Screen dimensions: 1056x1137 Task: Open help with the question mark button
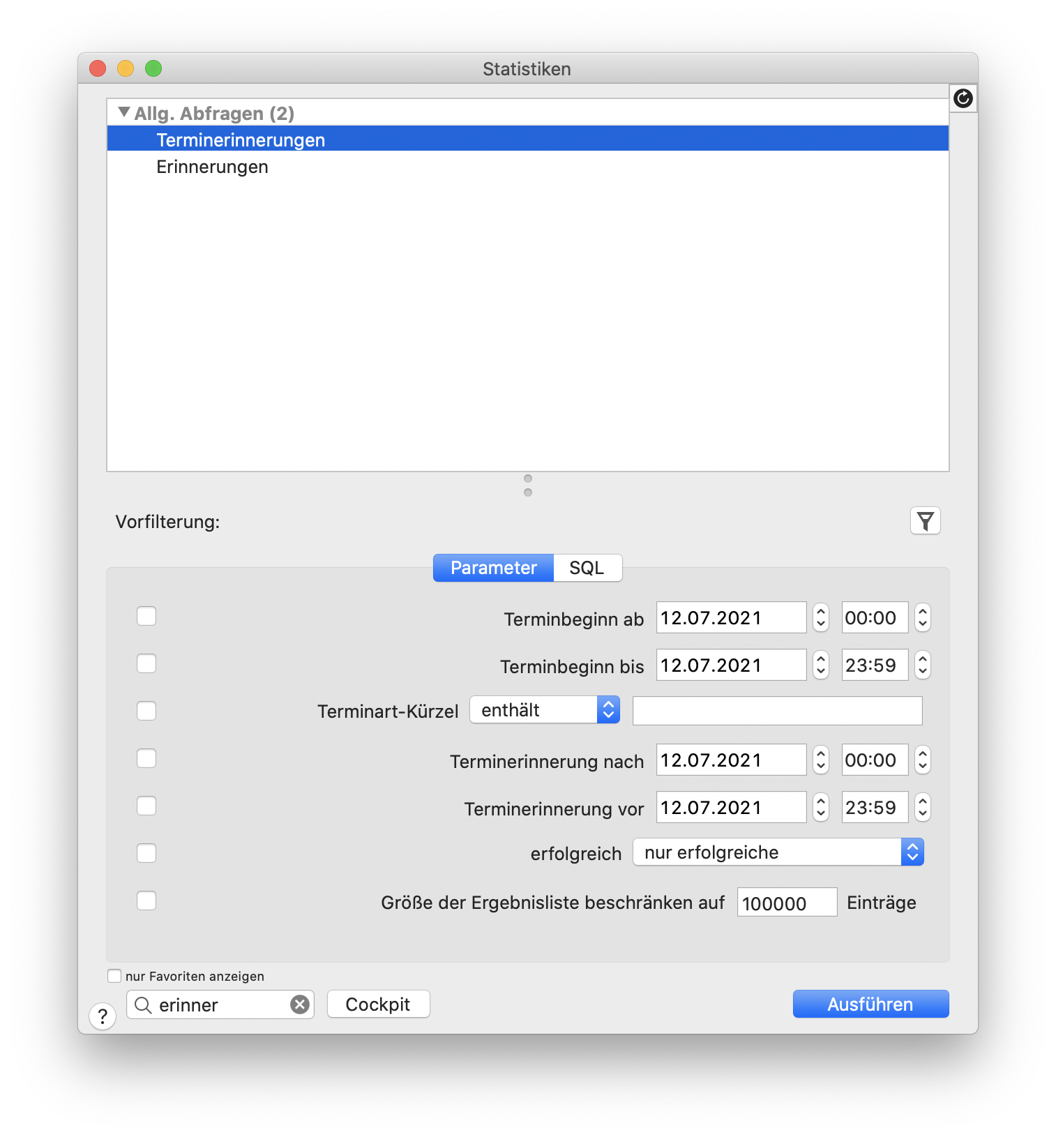point(103,1016)
